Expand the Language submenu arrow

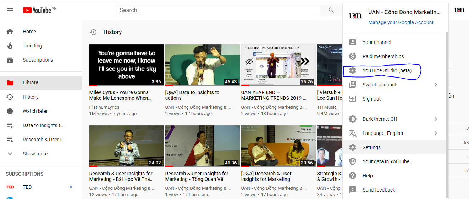point(436,133)
